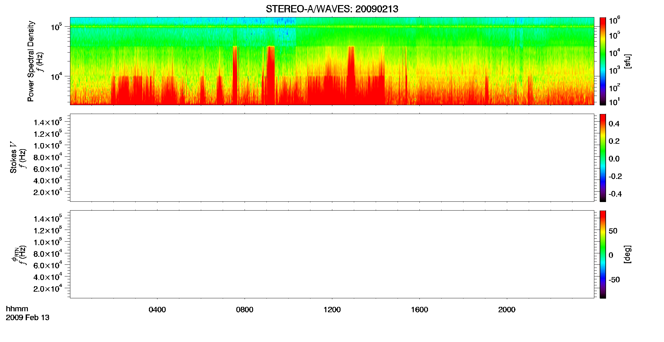Click the 10^2 value on sfu color bar

pos(615,88)
